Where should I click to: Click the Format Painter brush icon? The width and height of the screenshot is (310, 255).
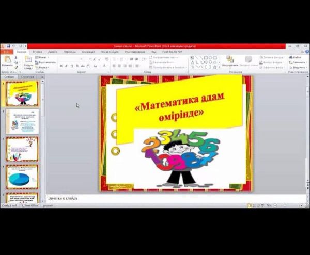point(16,67)
